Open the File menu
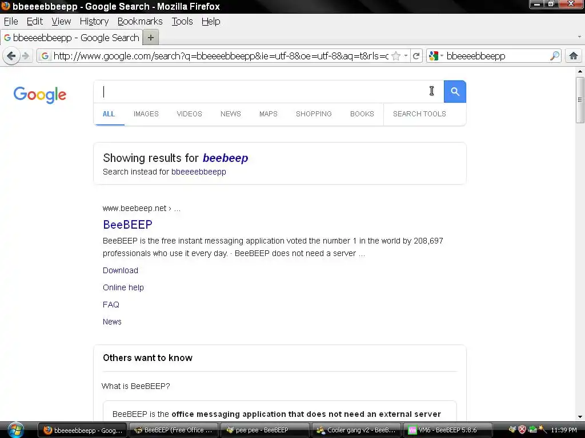585x438 pixels. 11,21
